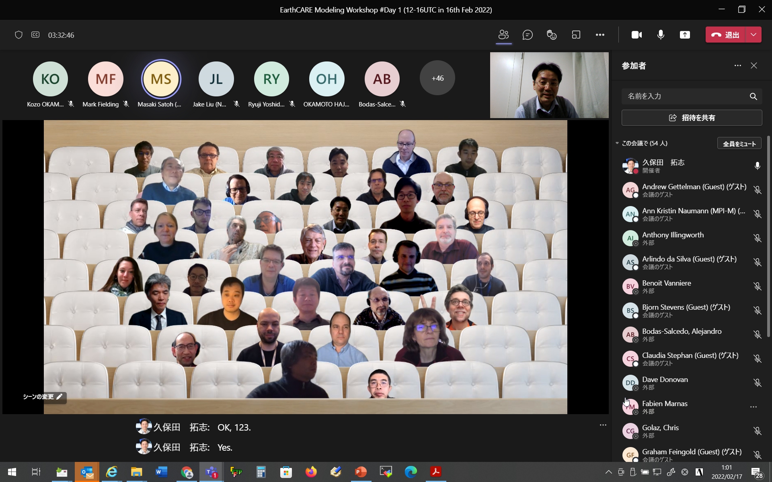The height and width of the screenshot is (482, 772).
Task: Click the シーンの変更 edit button
Action: (x=43, y=397)
